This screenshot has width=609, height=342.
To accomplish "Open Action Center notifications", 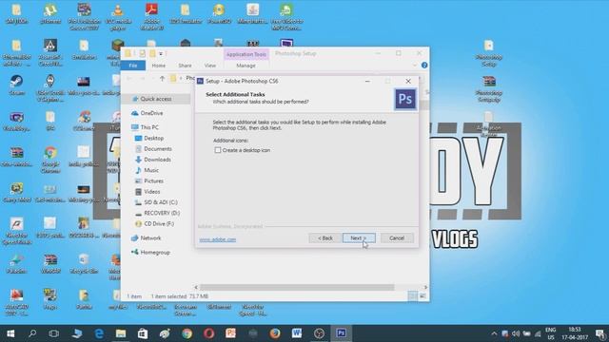I will [600, 333].
